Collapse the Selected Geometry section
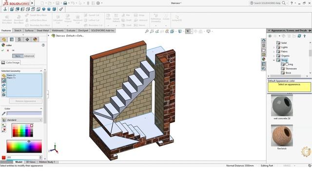This screenshot has height=175, width=312. coord(41,71)
